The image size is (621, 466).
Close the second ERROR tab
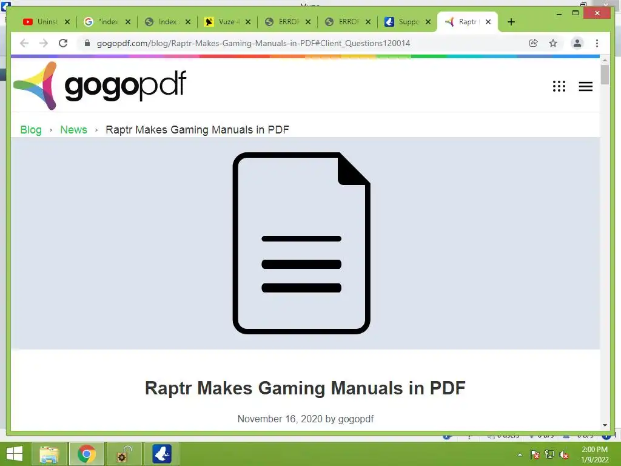coord(368,22)
